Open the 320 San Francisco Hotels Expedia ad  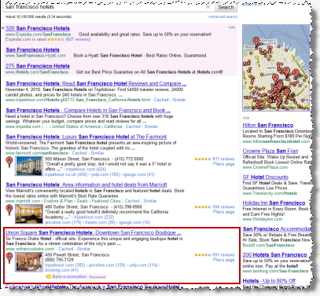38,28
